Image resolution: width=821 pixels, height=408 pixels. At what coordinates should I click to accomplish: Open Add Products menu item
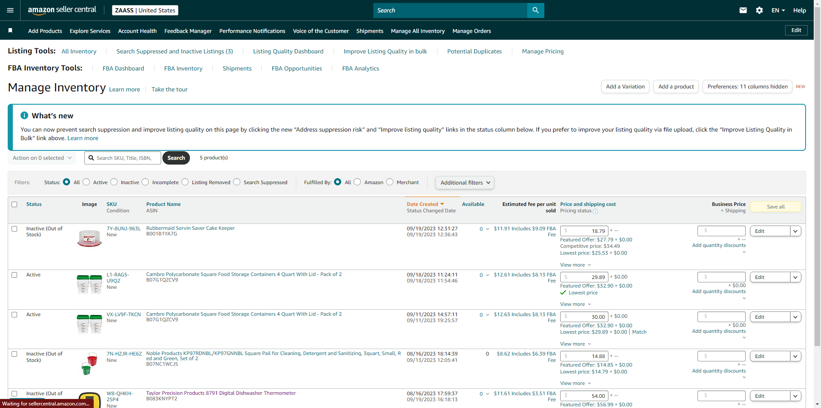[x=45, y=31]
